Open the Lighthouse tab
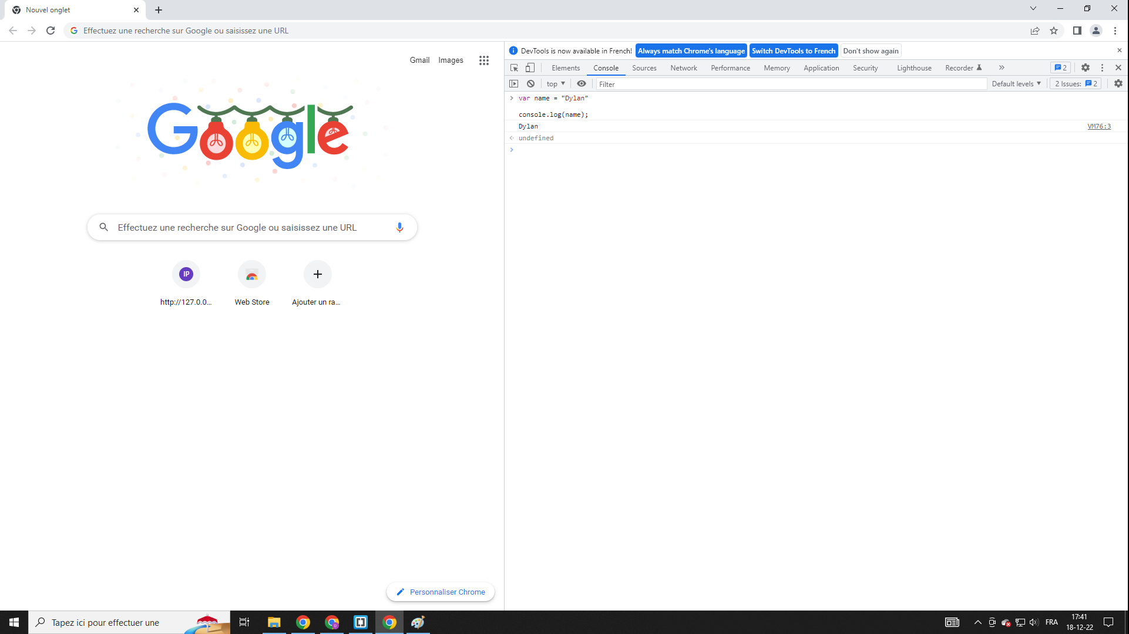The height and width of the screenshot is (634, 1129). (x=914, y=68)
